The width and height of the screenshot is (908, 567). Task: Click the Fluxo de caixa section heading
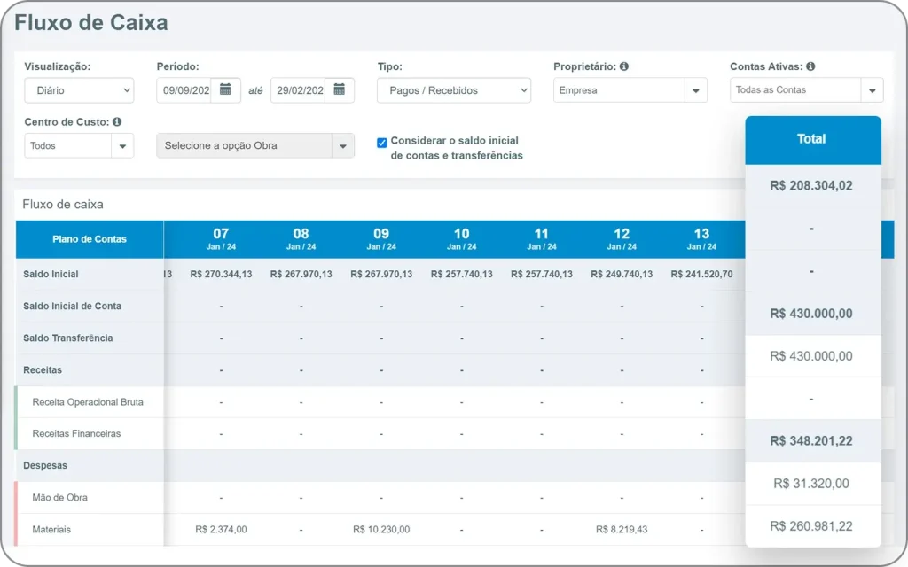[x=63, y=205]
